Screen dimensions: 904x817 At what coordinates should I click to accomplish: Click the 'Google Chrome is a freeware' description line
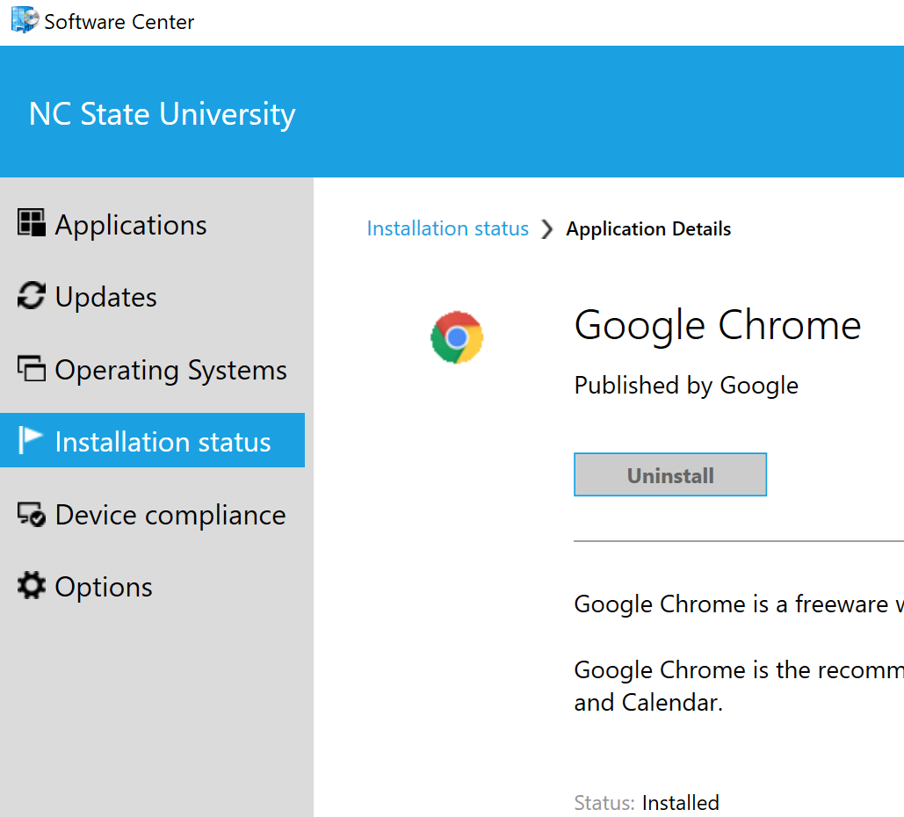pyautogui.click(x=739, y=604)
